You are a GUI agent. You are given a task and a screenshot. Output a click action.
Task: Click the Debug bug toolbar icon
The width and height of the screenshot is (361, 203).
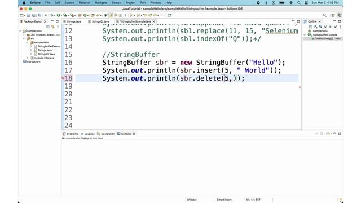[52, 15]
